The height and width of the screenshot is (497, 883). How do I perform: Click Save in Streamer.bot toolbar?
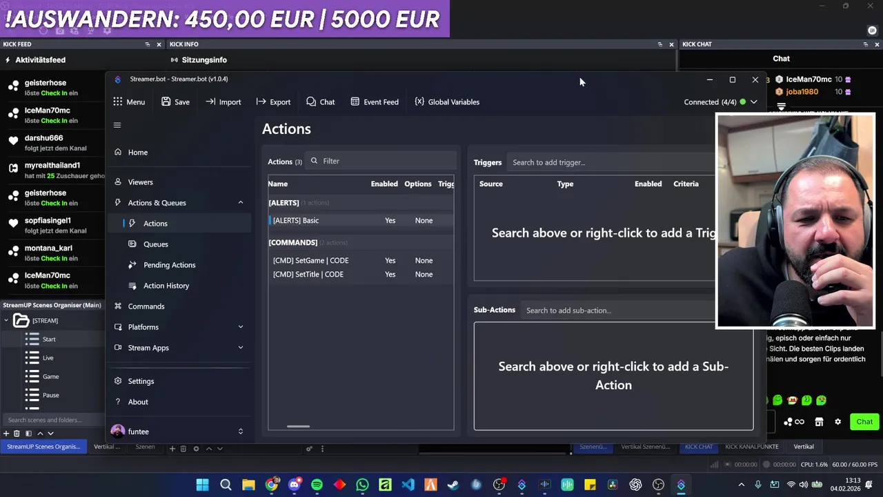[x=175, y=101]
